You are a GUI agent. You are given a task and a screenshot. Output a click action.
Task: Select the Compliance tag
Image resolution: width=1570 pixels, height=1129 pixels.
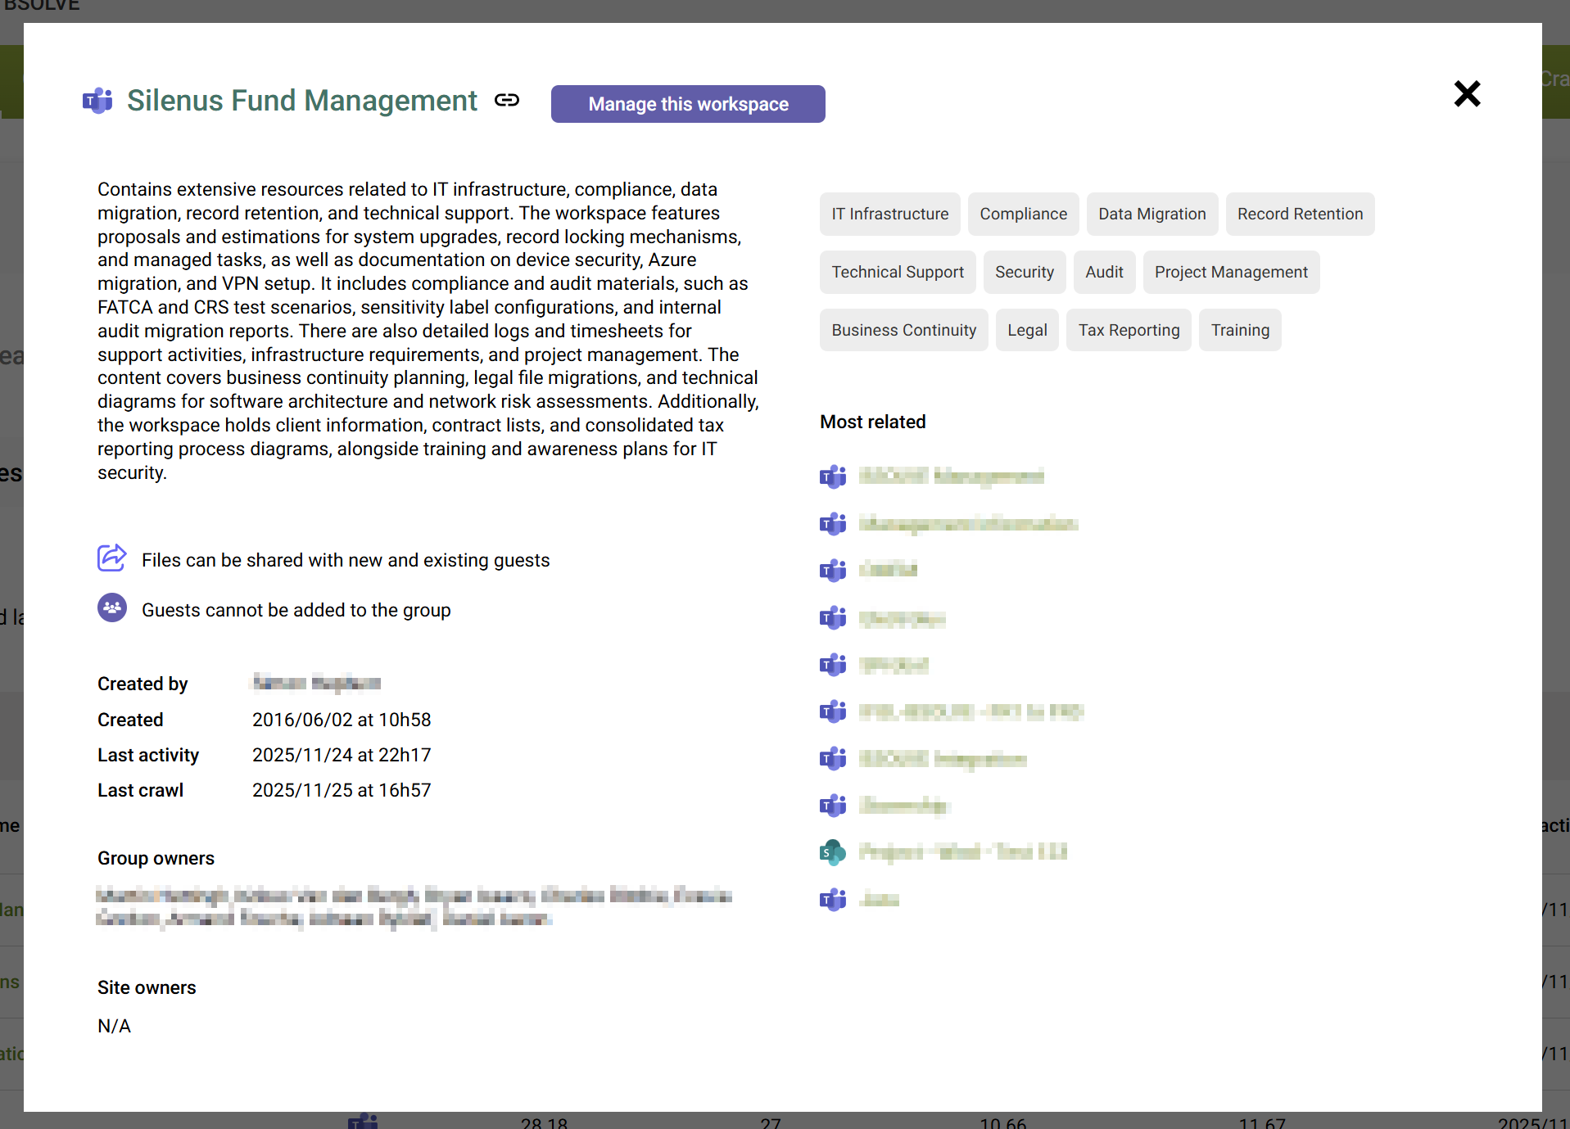click(1024, 214)
